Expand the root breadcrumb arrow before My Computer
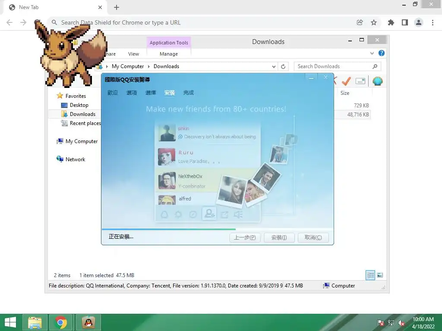 click(x=107, y=66)
